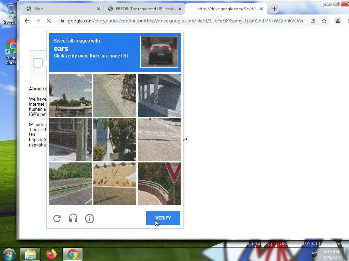Viewport: 349px width, 261px height.
Task: Open File Explorer from the taskbar
Action: click(x=30, y=254)
